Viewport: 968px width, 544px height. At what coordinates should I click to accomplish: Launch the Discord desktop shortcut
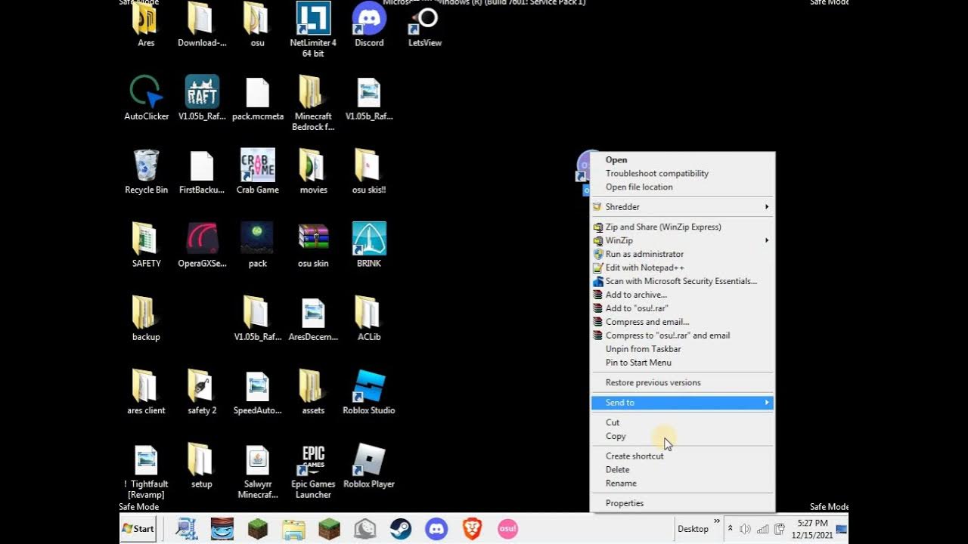(x=369, y=25)
